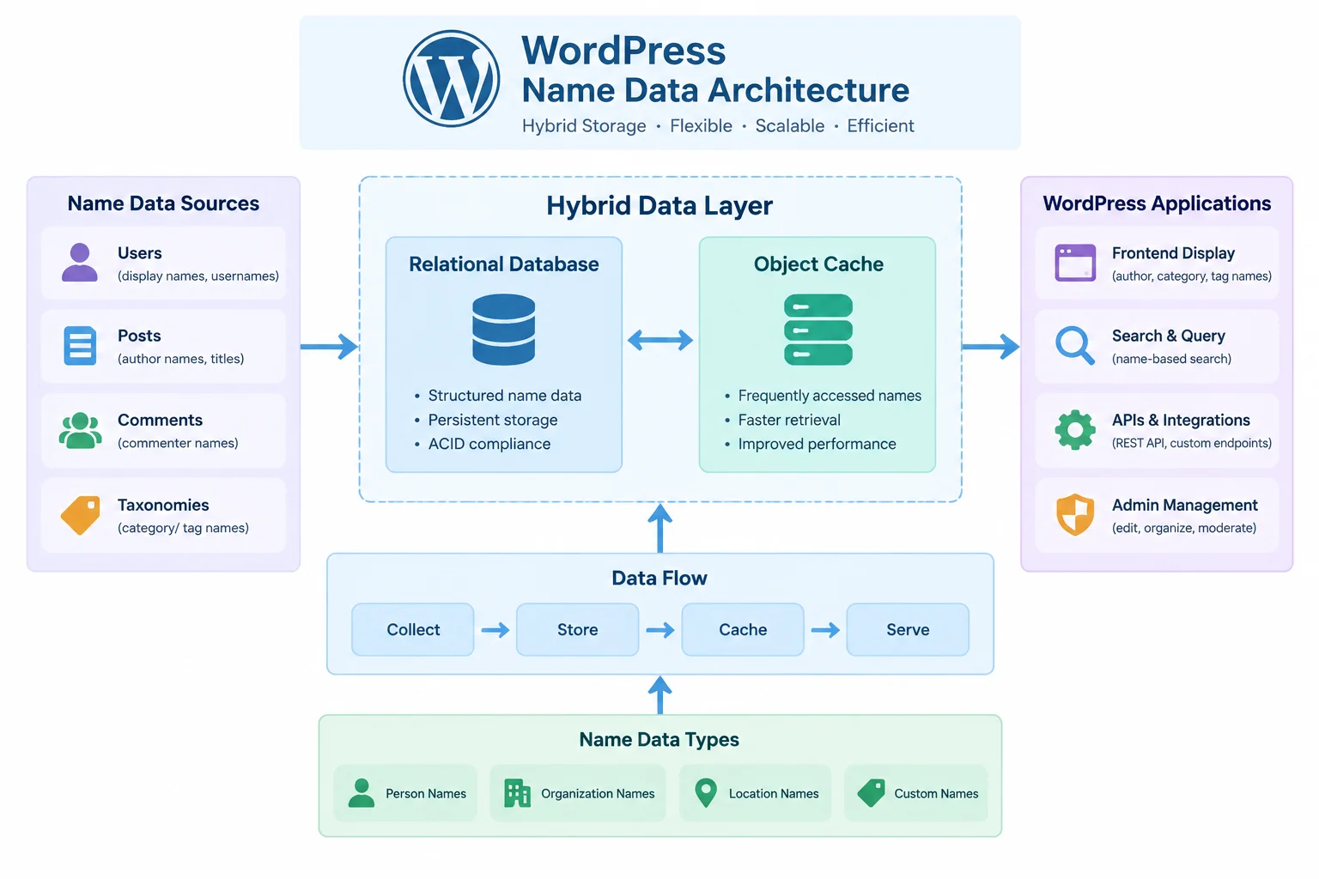Viewport: 1319px width, 879px height.
Task: Click the APIs & Integrations gear icon
Action: [1075, 430]
